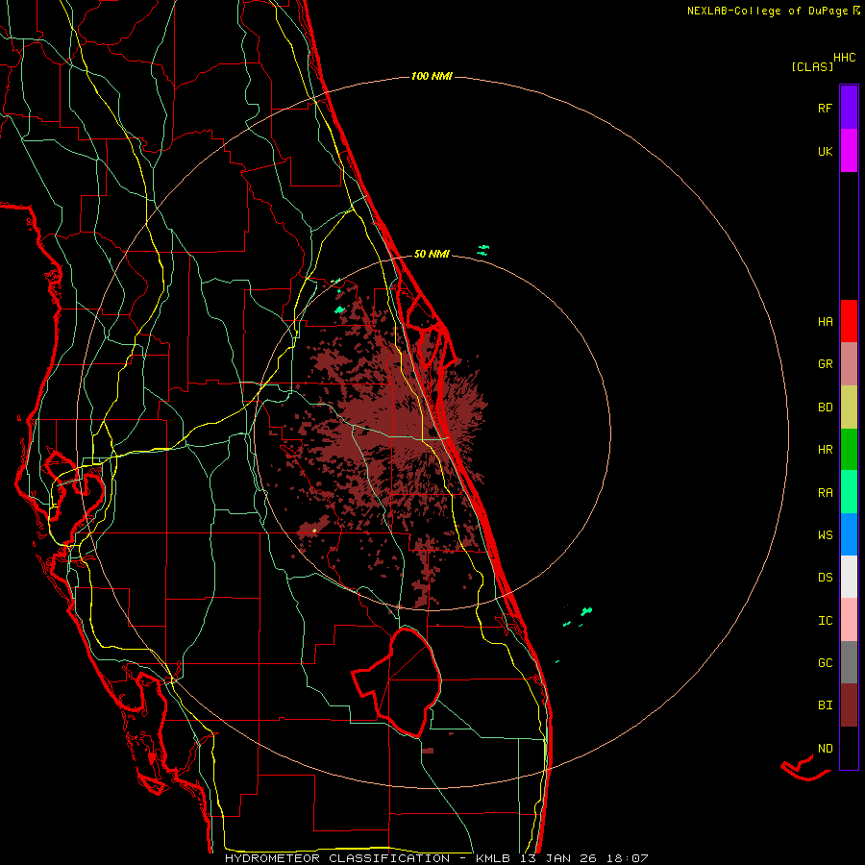The width and height of the screenshot is (865, 865).
Task: Click the "BD" legend label
Action: coord(825,408)
